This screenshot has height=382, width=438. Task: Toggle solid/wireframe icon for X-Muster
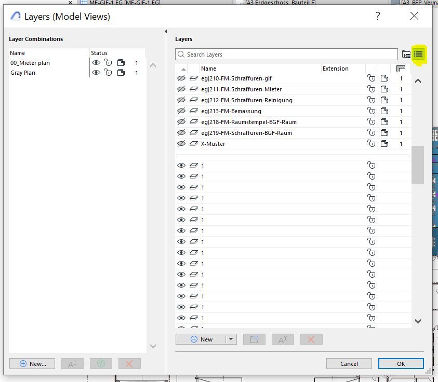click(384, 144)
